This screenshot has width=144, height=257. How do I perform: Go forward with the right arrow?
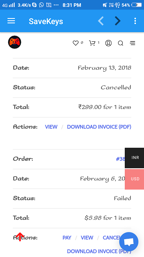click(117, 21)
